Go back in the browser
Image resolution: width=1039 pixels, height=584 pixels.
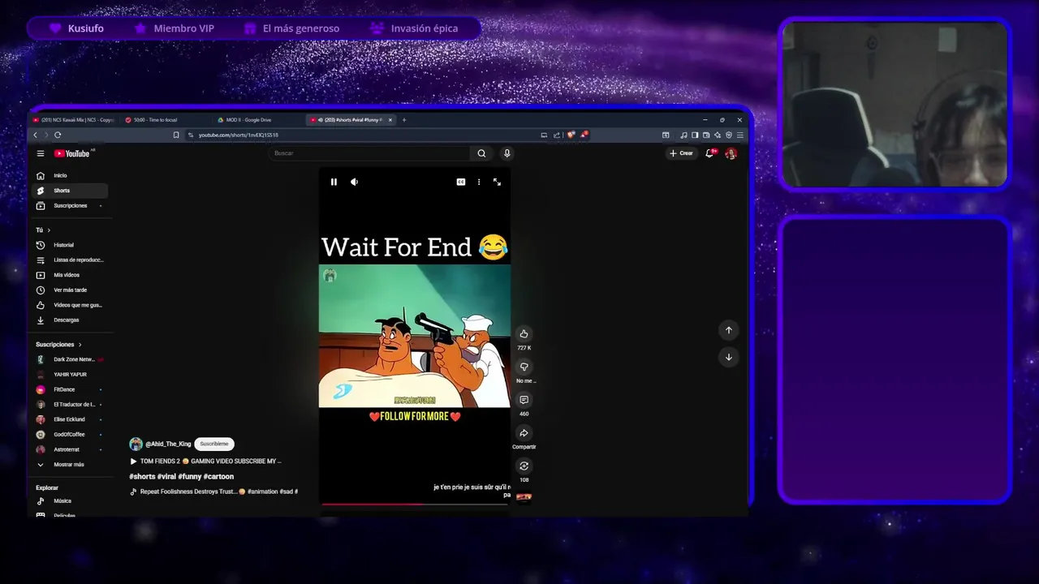35,135
